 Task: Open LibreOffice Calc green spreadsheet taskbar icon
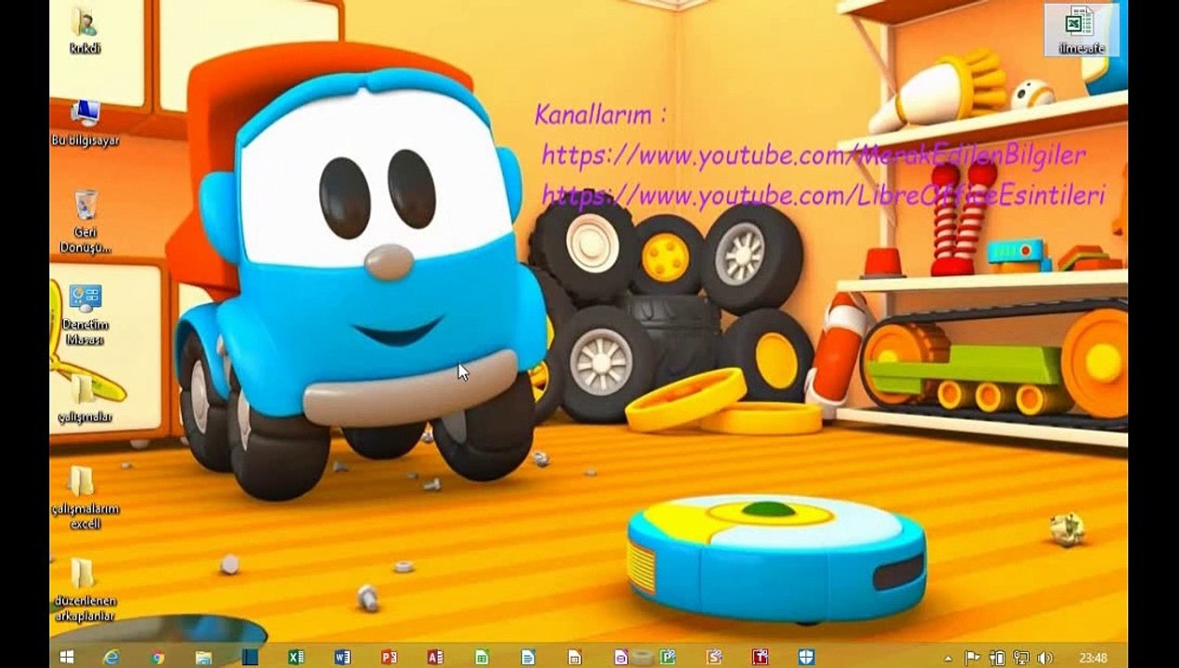coord(481,657)
